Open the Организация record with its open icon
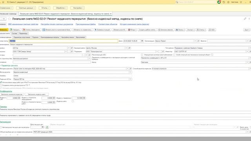The width and height of the screenshot is (251, 141). (x=198, y=41)
